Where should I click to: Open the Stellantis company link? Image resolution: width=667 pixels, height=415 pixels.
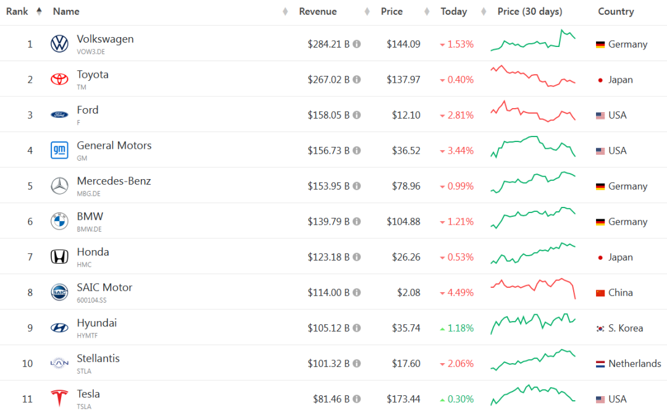[x=98, y=358]
